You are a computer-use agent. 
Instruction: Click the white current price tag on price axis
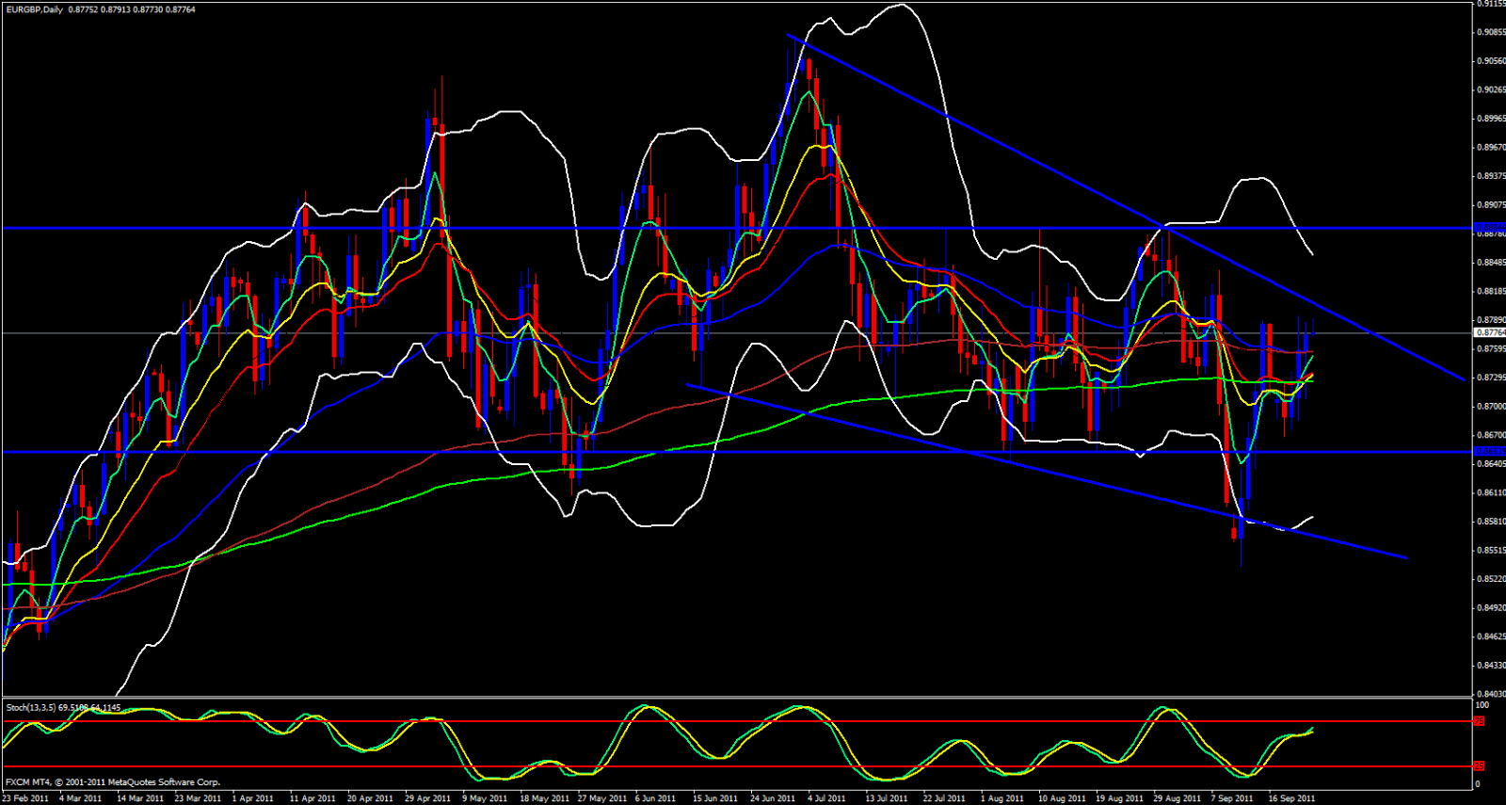(x=1489, y=332)
